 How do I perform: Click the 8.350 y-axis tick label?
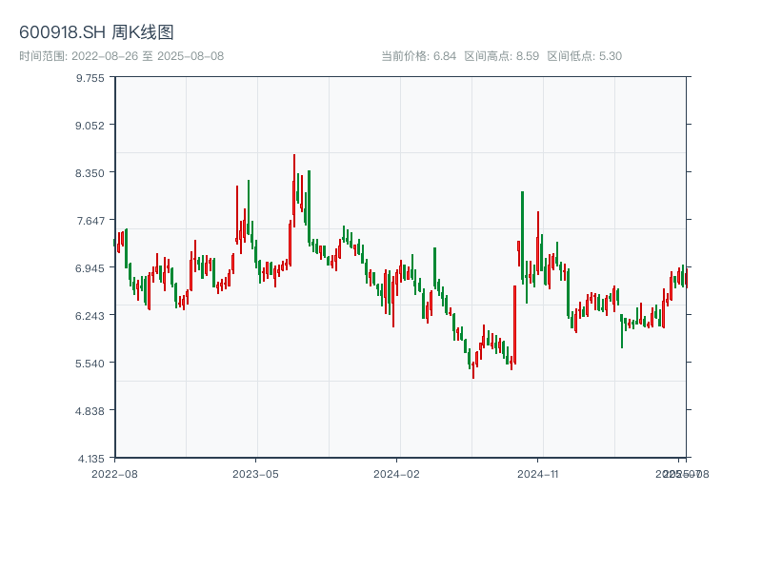point(90,173)
